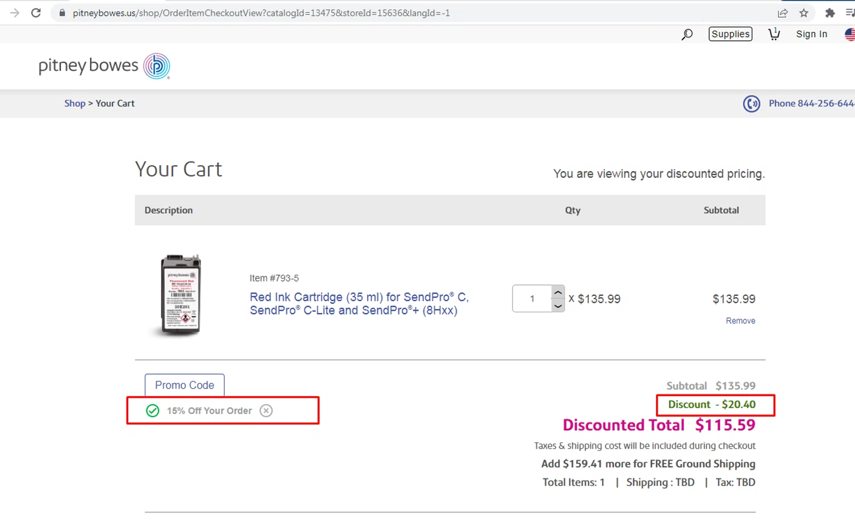Click the 'Total Items: 1' text
The image size is (855, 529).
pyautogui.click(x=573, y=482)
